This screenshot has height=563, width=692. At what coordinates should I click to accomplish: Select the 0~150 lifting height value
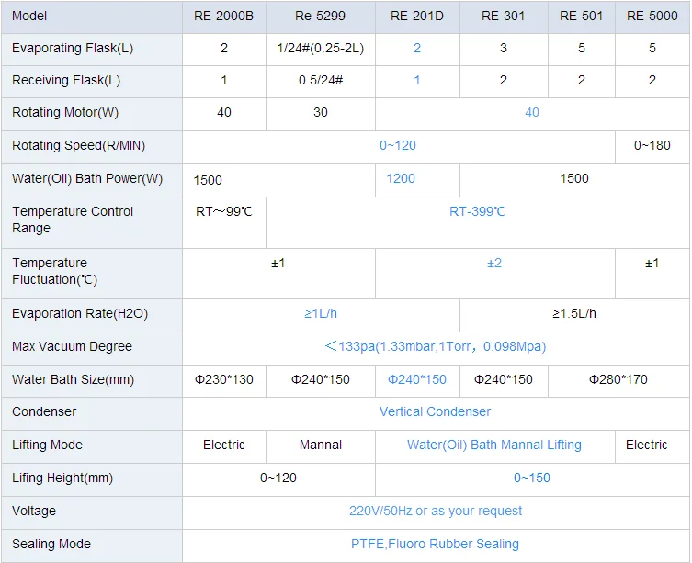(x=532, y=478)
